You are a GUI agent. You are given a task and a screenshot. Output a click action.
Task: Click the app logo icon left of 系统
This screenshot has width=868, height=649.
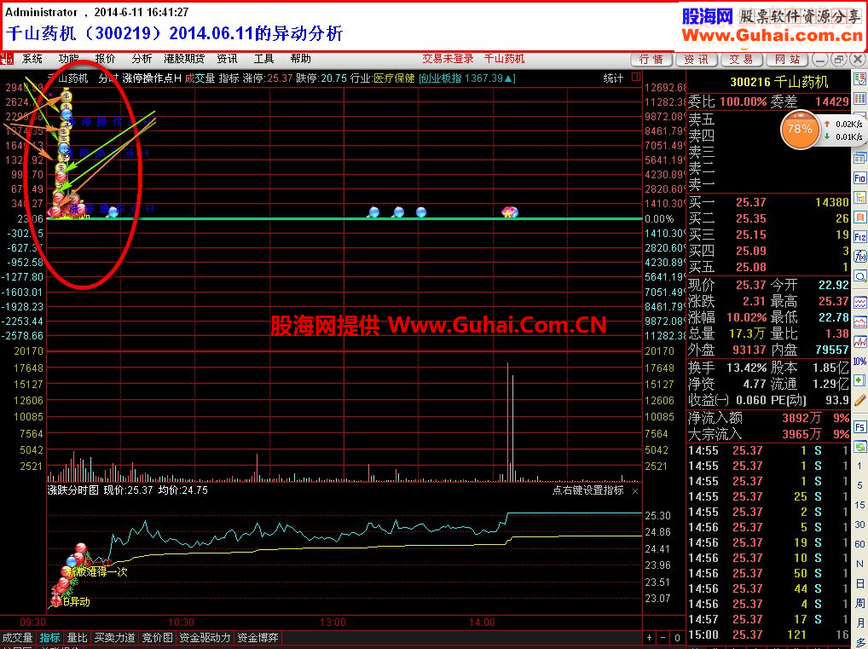coord(7,59)
